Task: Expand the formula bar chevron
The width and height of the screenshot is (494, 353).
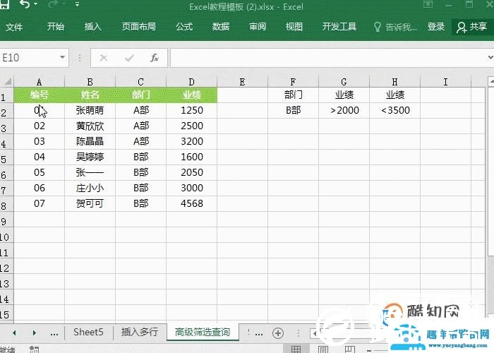Action: 490,57
